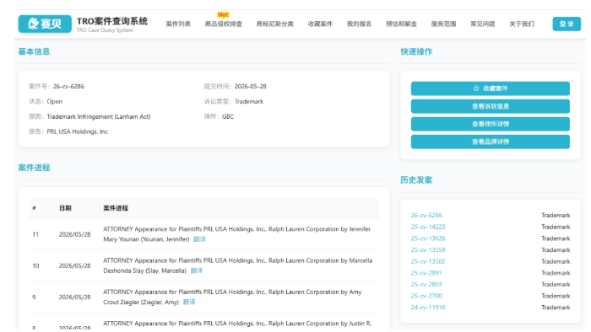Click 查看品牌详情 button
The image size is (591, 332).
(491, 142)
